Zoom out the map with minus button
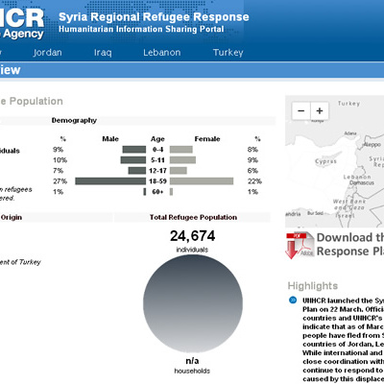The height and width of the screenshot is (384, 384). pyautogui.click(x=300, y=110)
